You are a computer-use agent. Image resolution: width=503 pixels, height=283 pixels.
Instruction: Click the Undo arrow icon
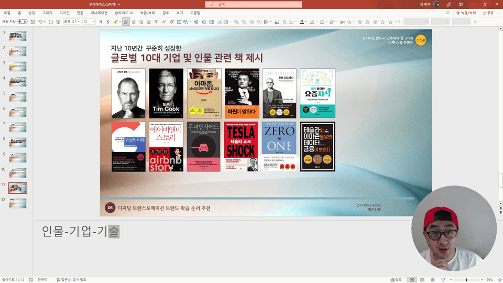(x=40, y=22)
